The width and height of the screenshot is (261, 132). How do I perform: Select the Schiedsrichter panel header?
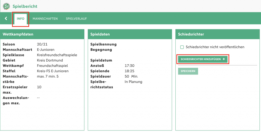pyautogui.click(x=217, y=34)
